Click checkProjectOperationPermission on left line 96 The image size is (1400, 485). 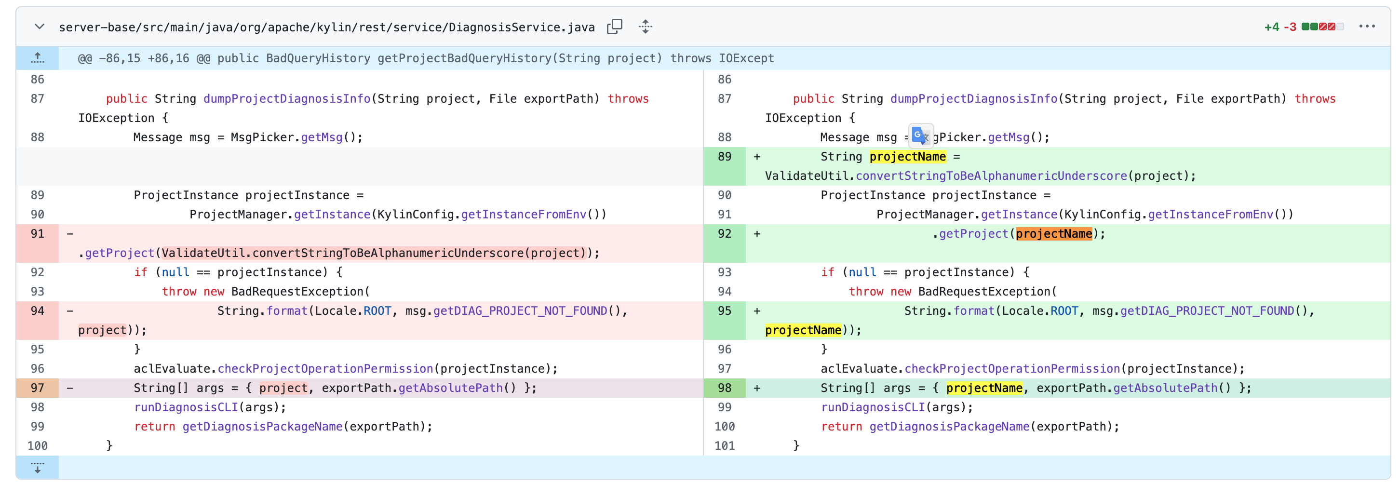click(x=325, y=369)
